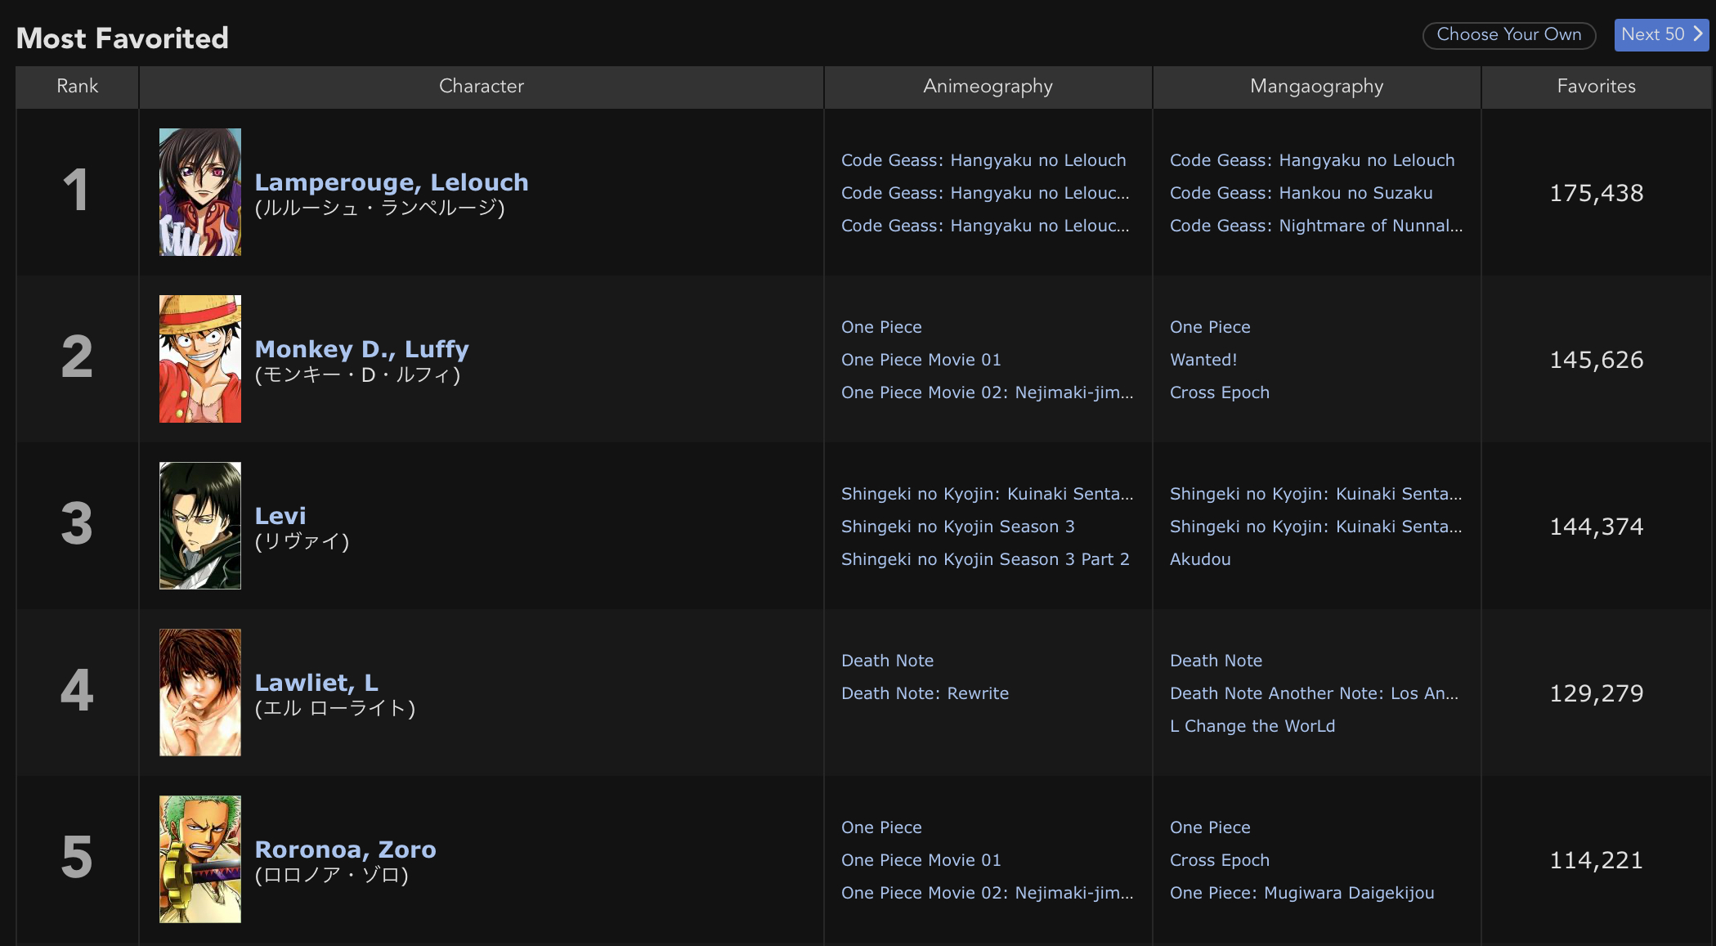
Task: Open L Change the WorLd link
Action: pyautogui.click(x=1252, y=726)
